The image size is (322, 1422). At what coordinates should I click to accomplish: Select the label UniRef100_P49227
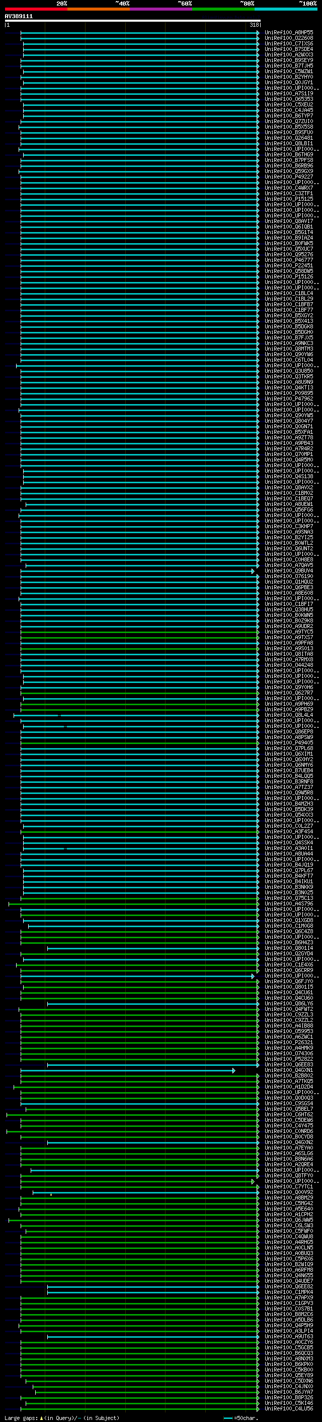(x=289, y=177)
